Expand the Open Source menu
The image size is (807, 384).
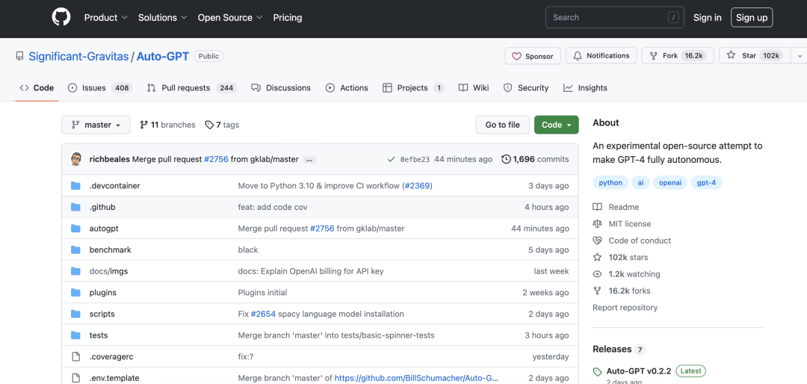(x=230, y=17)
